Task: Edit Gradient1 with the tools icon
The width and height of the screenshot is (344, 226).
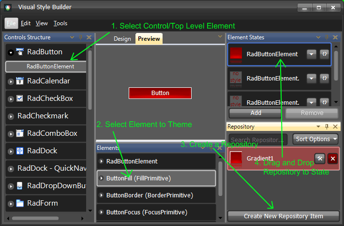Action: point(320,158)
